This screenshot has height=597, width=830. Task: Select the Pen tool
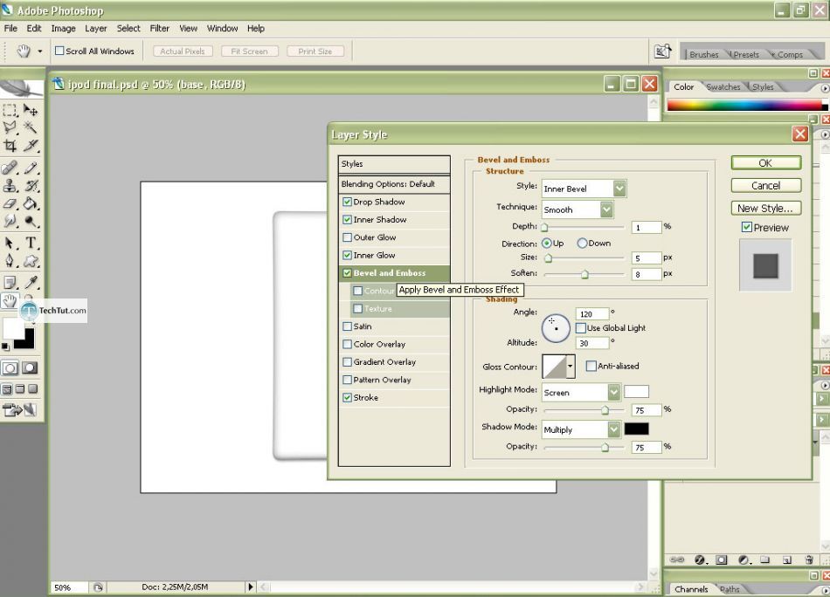[x=10, y=261]
